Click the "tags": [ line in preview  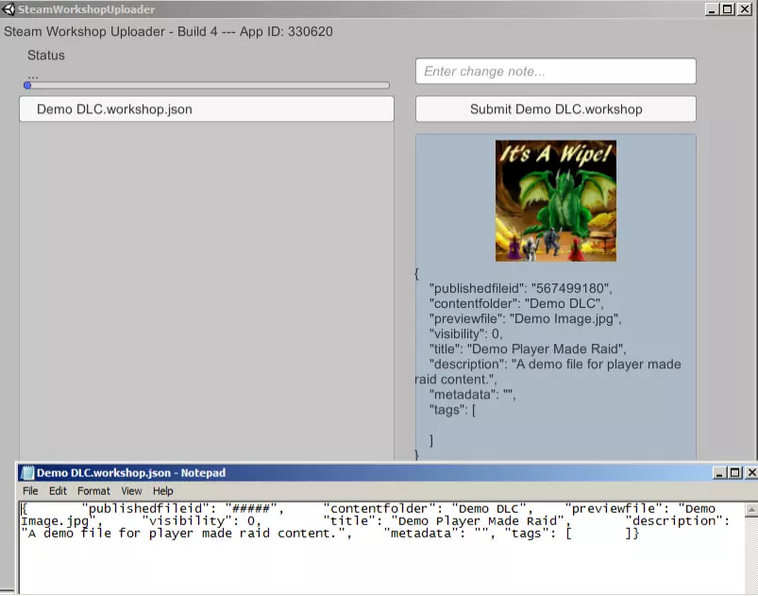452,410
